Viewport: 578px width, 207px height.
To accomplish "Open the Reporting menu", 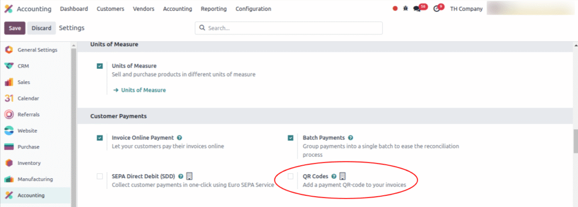I will point(214,9).
